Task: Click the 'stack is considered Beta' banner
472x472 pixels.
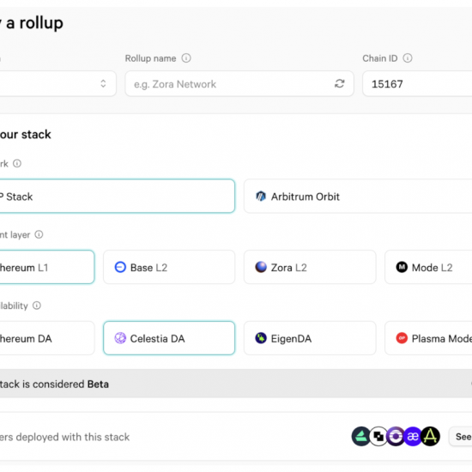Action: (x=236, y=384)
